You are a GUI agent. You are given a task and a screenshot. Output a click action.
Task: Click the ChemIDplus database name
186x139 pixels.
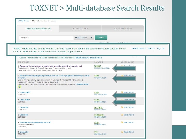pos(99,115)
